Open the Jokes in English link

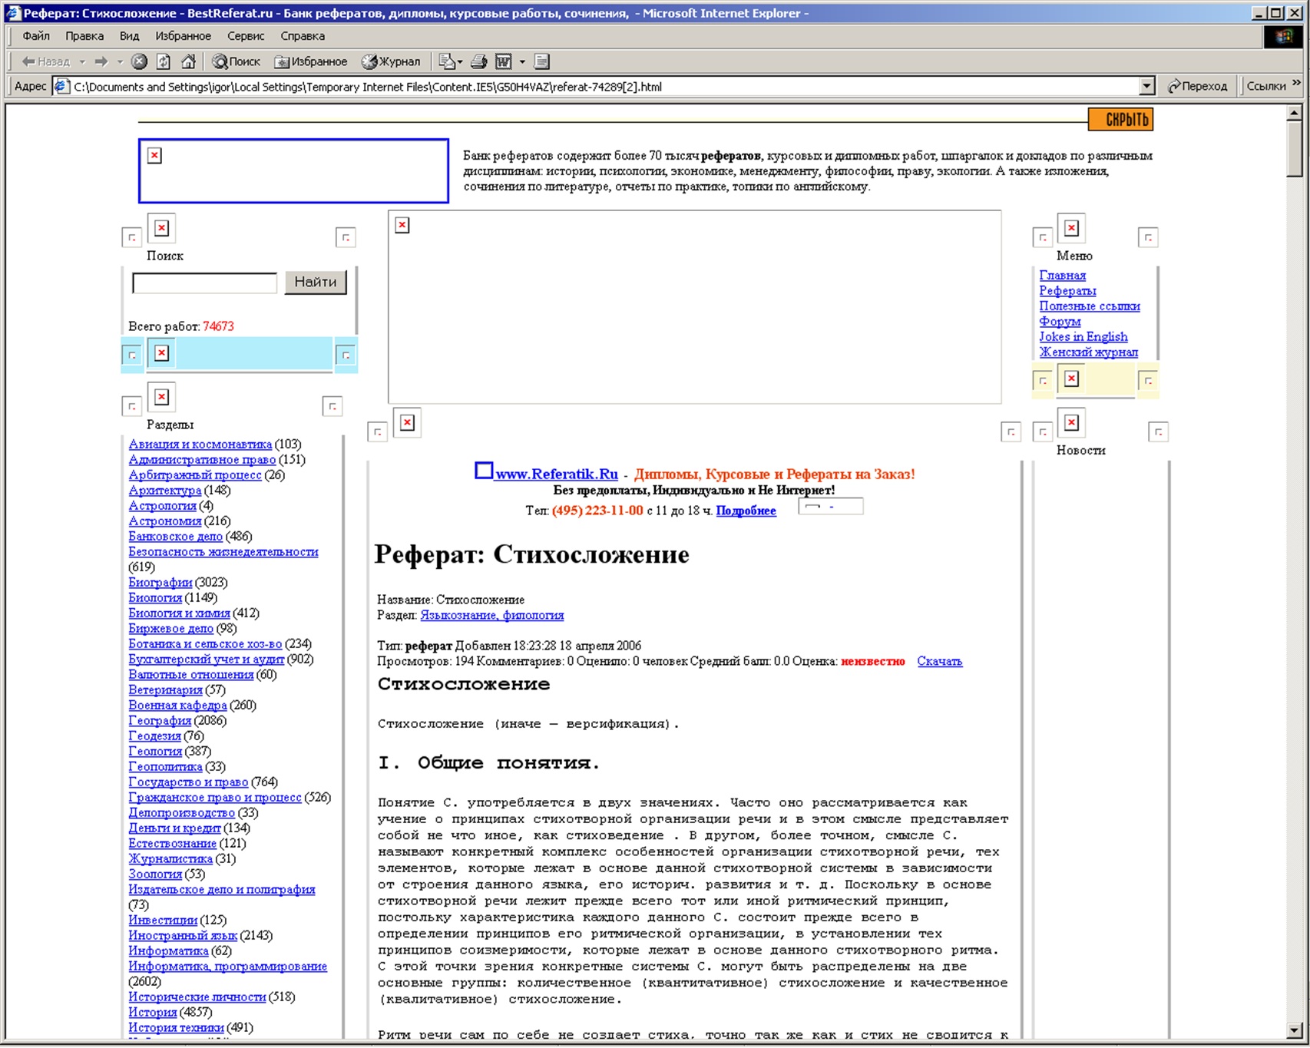click(1083, 336)
